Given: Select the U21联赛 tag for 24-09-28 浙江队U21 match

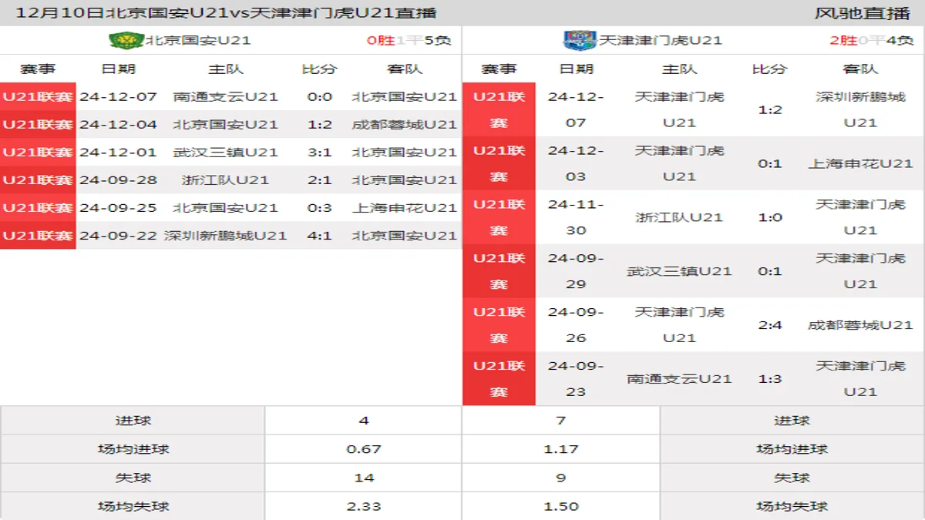Looking at the screenshot, I should pyautogui.click(x=38, y=179).
